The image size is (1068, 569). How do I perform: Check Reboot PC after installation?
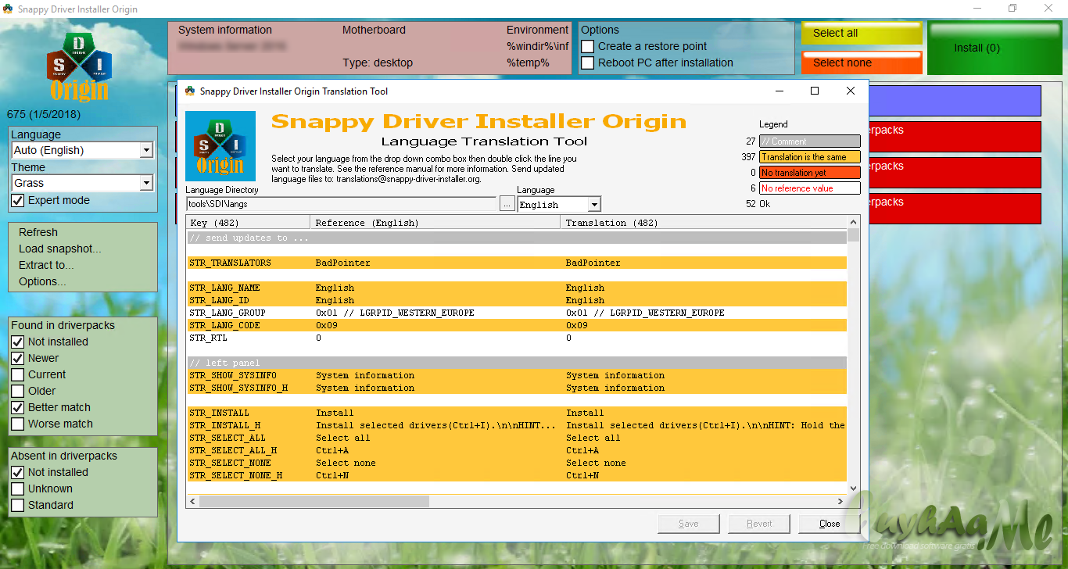[x=588, y=63]
